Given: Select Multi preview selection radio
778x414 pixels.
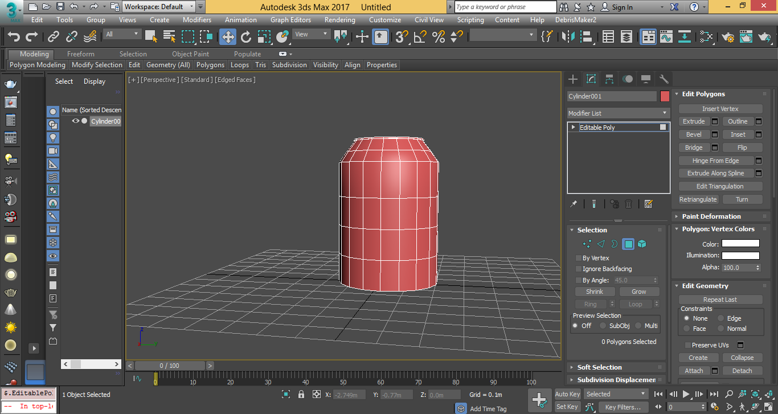Looking at the screenshot, I should (x=638, y=326).
